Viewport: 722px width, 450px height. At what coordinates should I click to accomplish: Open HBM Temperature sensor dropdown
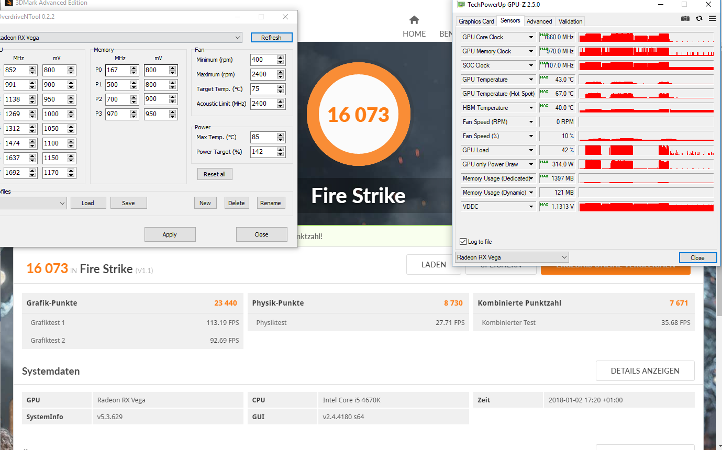pyautogui.click(x=531, y=108)
